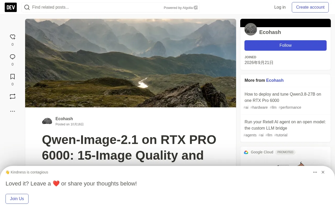Select the #hardware tag
Screen dimensions: 335x209
[259, 107]
